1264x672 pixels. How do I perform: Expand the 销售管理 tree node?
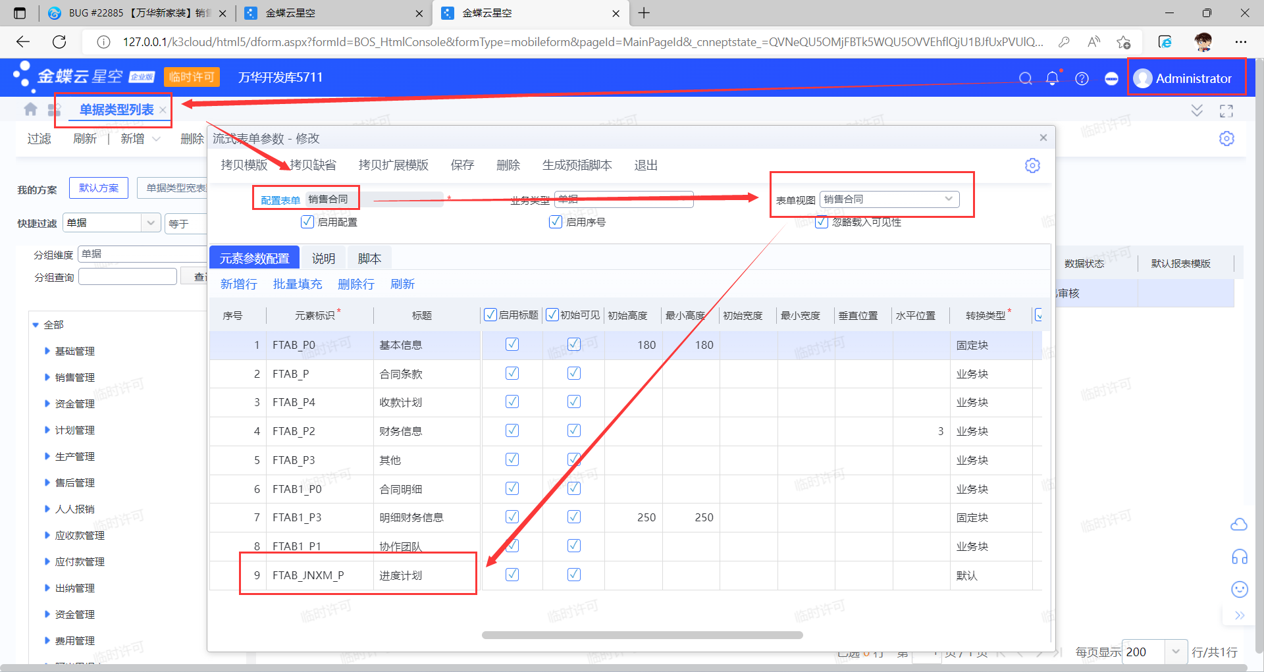click(x=47, y=377)
